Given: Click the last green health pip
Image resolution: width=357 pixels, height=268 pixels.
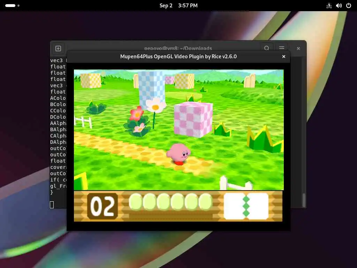Looking at the screenshot, I should pyautogui.click(x=205, y=201).
